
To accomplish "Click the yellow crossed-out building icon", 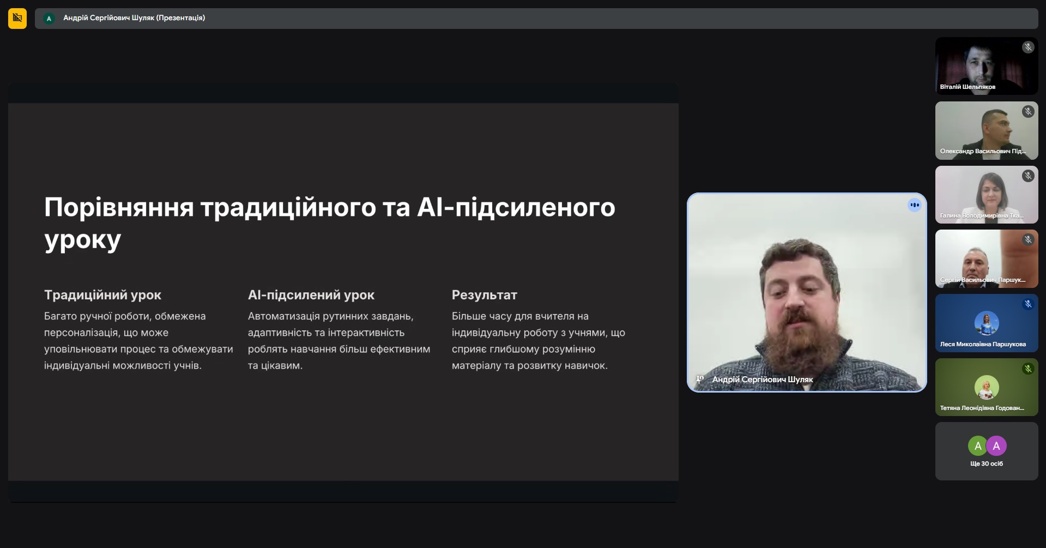I will 17,19.
